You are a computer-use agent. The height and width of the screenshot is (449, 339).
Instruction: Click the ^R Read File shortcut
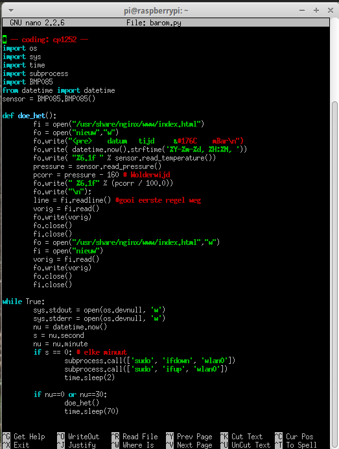pos(135,437)
